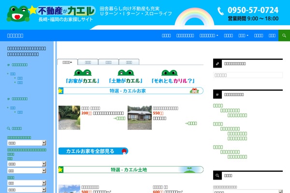Screen dimensions: 290x193
Task: Click the 田舎暮らし向け不動産も充実 header text
Action: click(130, 9)
